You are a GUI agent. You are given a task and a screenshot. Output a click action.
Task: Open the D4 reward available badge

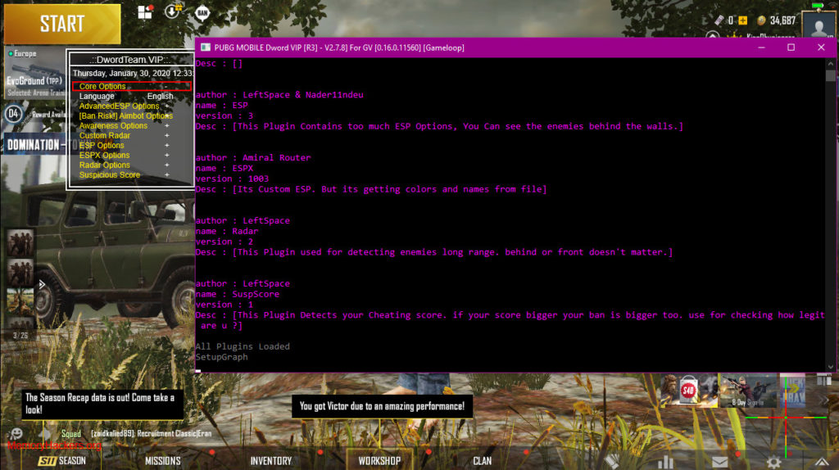click(x=14, y=114)
